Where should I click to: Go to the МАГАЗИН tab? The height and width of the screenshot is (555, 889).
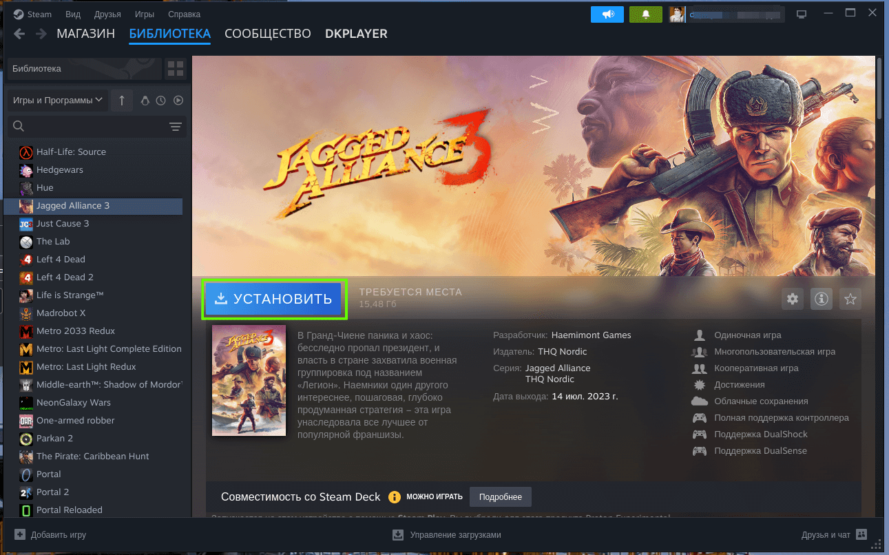point(85,34)
